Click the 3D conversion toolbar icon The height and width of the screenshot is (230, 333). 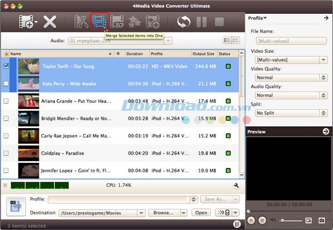[x=117, y=22]
